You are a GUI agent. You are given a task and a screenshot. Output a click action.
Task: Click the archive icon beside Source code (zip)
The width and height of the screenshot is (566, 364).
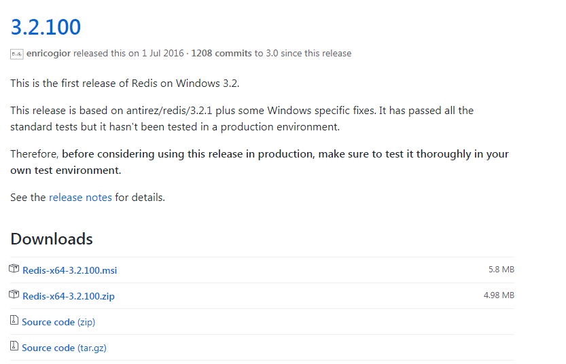click(x=14, y=321)
